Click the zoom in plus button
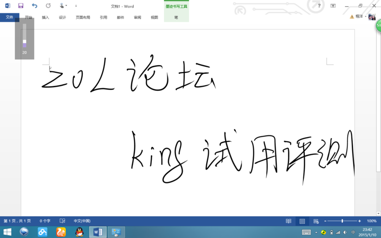Viewport: 381px width, 238px height. [360, 221]
